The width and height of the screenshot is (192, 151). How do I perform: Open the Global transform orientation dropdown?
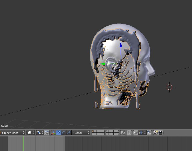(x=81, y=133)
